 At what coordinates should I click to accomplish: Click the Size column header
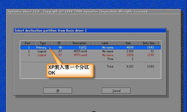(129, 43)
